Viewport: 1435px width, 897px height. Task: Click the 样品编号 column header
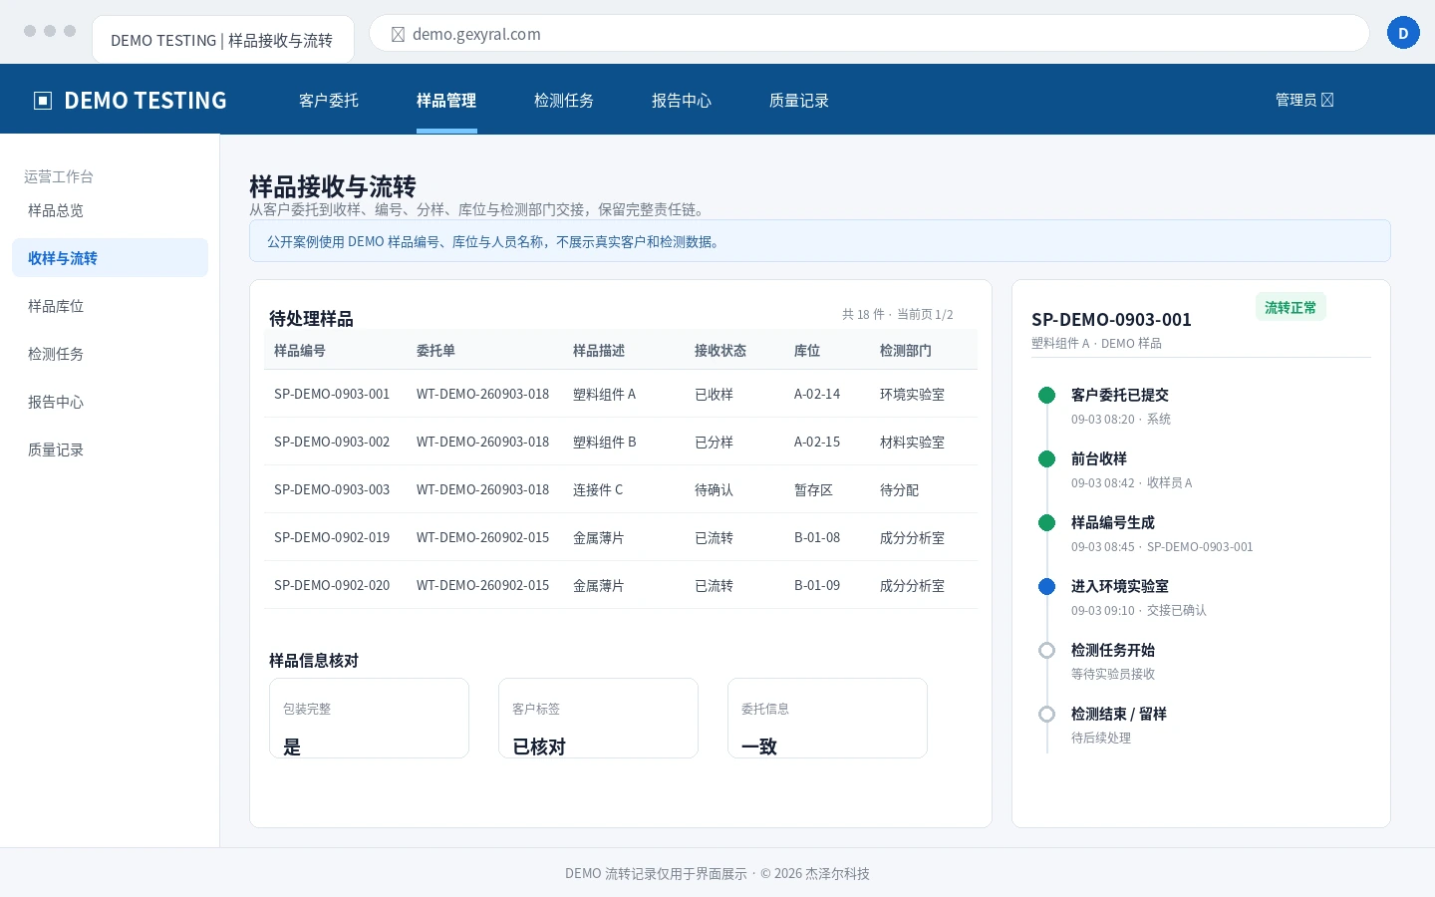pyautogui.click(x=300, y=351)
